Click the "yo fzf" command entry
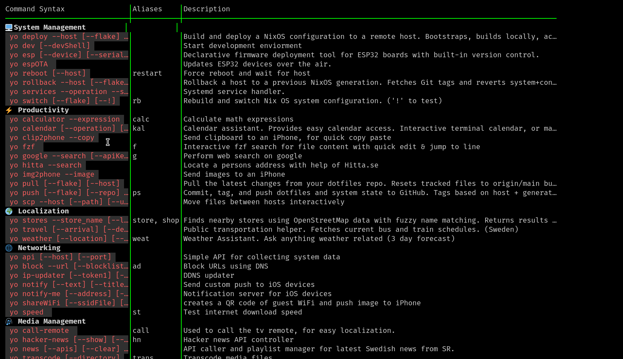This screenshot has height=359, width=623. tap(22, 147)
